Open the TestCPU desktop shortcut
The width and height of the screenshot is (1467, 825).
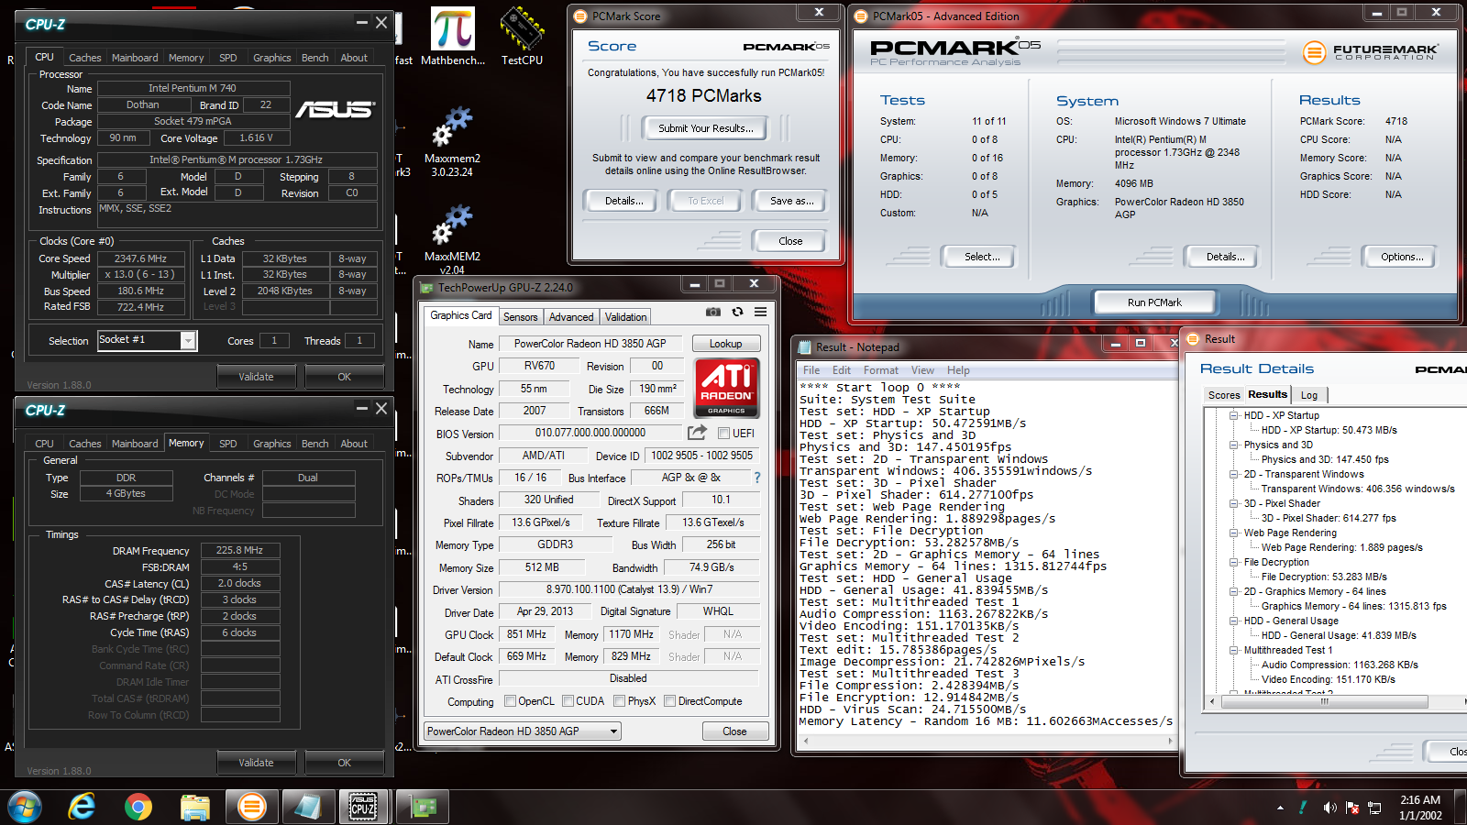coord(522,37)
